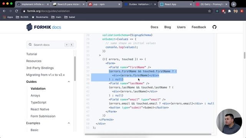Open 3rd-Party Bindings sidebar link

pyautogui.click(x=40, y=68)
